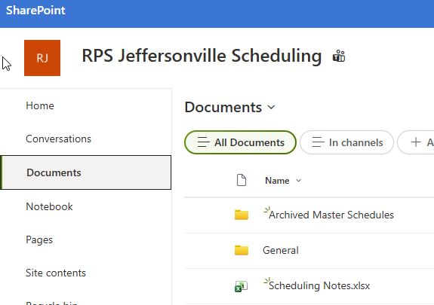This screenshot has height=305, width=434.
Task: Click the Excel icon for Scheduling Notes
Action: point(241,286)
